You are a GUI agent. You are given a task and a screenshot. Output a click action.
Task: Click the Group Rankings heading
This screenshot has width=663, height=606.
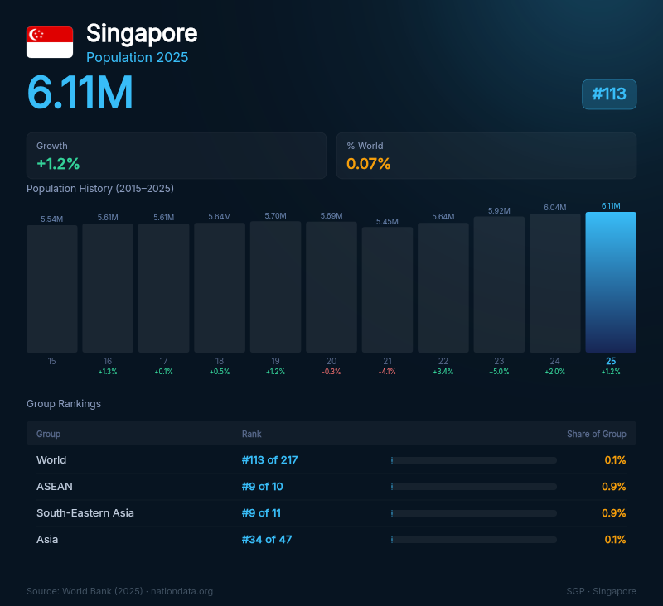pyautogui.click(x=64, y=404)
